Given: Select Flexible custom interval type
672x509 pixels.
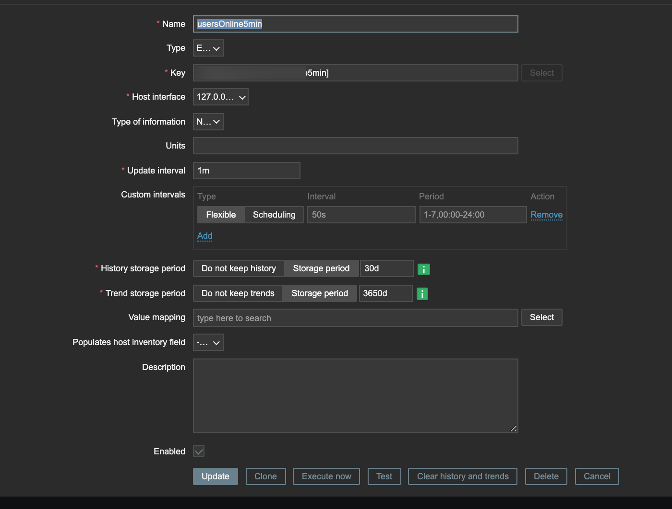Looking at the screenshot, I should (x=221, y=215).
